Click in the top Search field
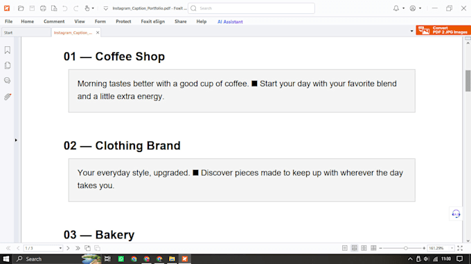 coord(251,8)
